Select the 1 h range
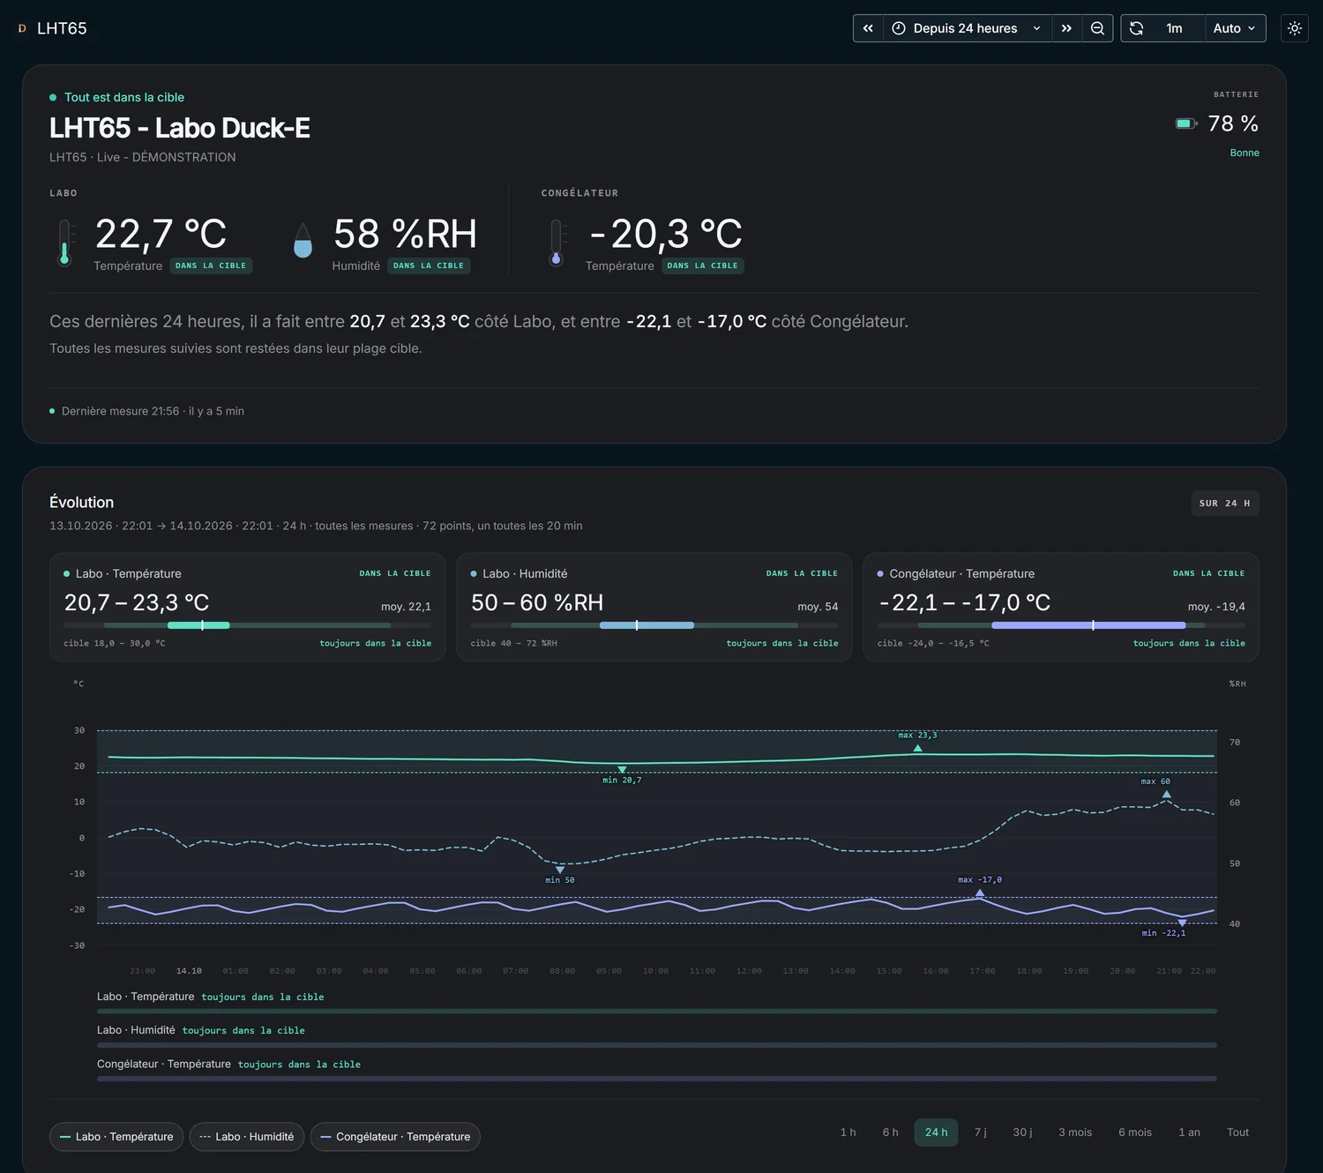This screenshot has width=1323, height=1173. 848,1132
